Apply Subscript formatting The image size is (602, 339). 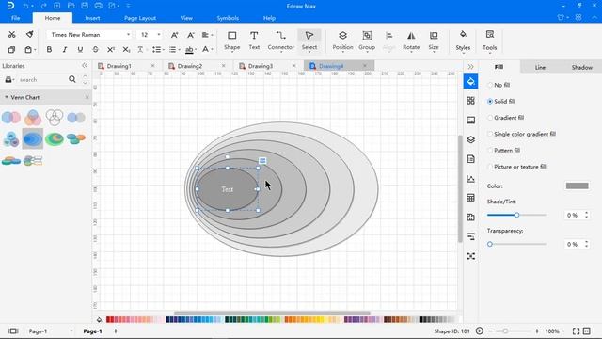[x=126, y=50]
